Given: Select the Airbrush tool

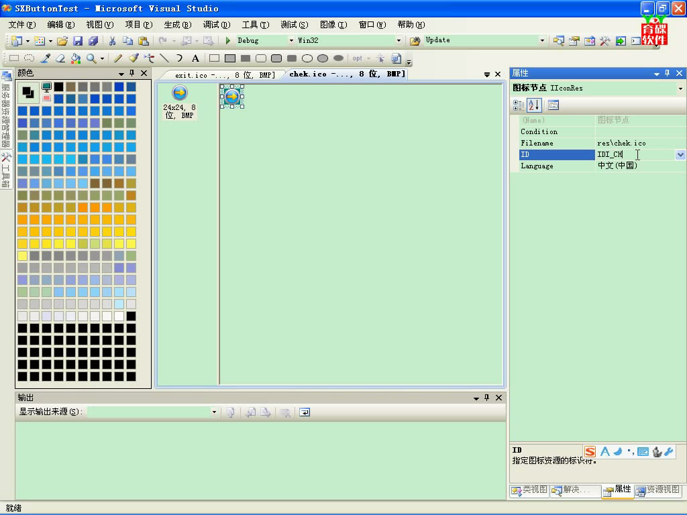Looking at the screenshot, I should pyautogui.click(x=149, y=58).
